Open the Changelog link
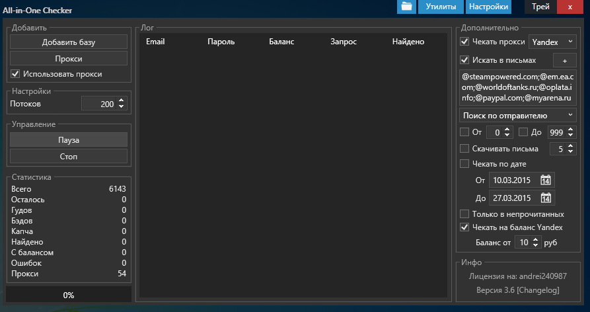The width and height of the screenshot is (590, 312). [x=538, y=290]
